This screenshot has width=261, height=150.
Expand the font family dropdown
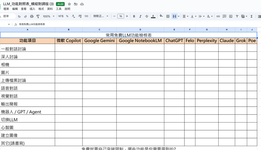101,16
